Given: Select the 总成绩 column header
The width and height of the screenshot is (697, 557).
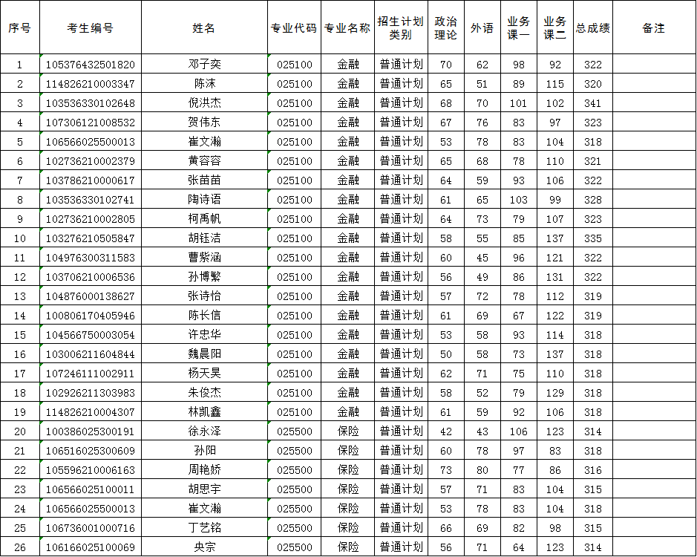Looking at the screenshot, I should [593, 27].
